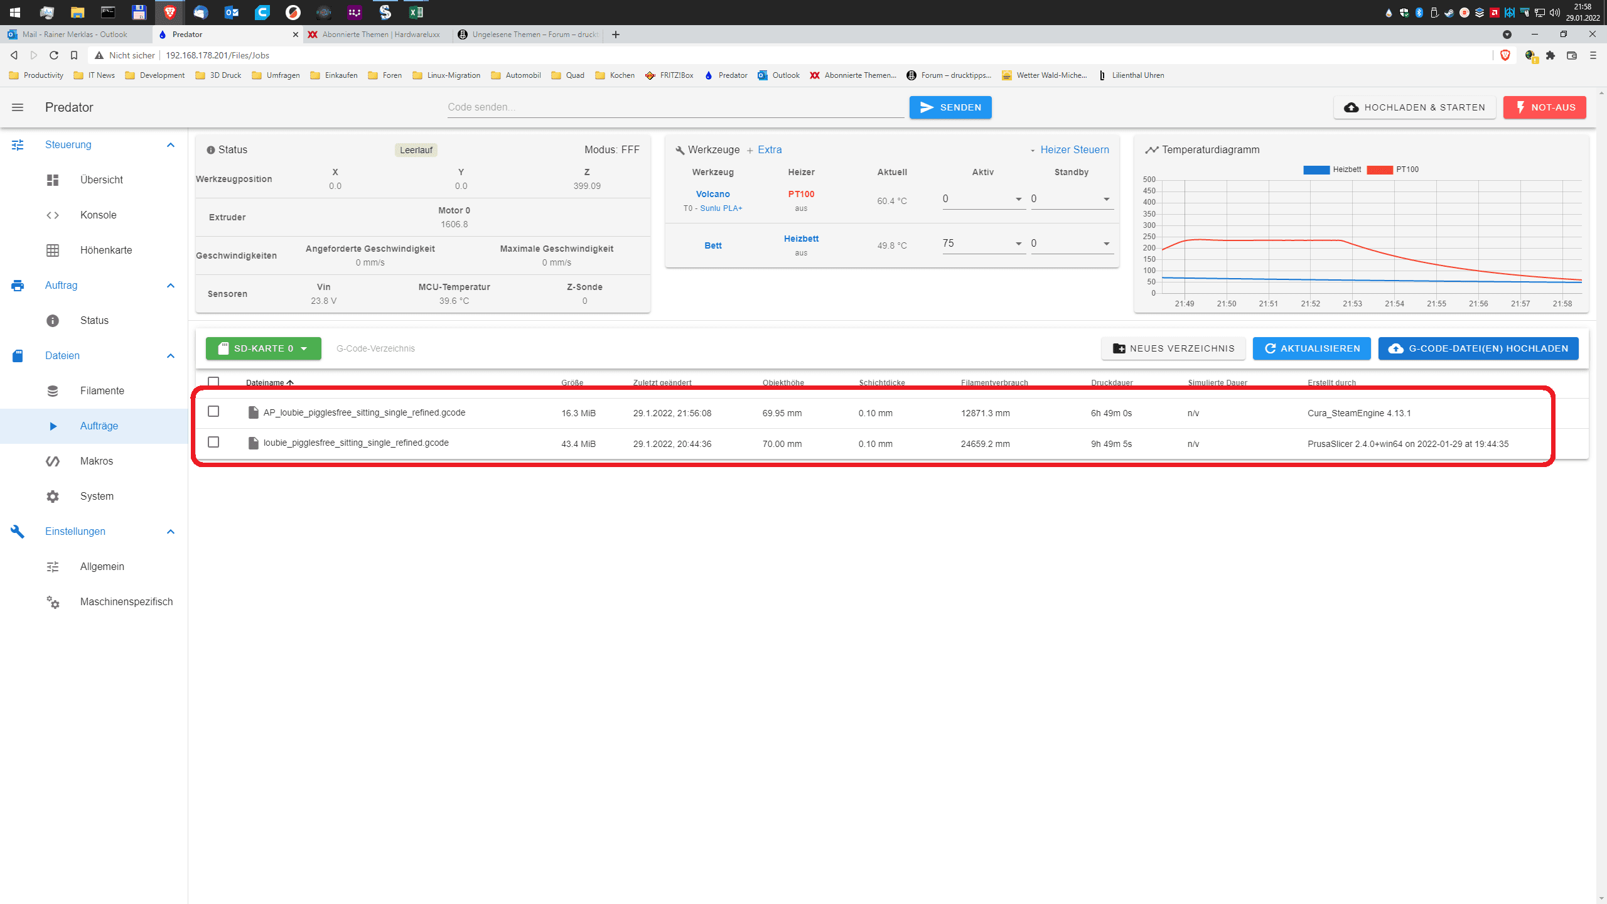Check the loubie_pigglesfree PrusaSlicer file checkbox

click(213, 442)
